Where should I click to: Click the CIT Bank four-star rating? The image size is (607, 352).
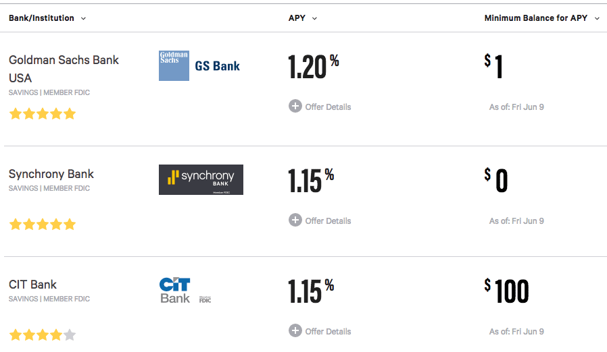click(43, 335)
